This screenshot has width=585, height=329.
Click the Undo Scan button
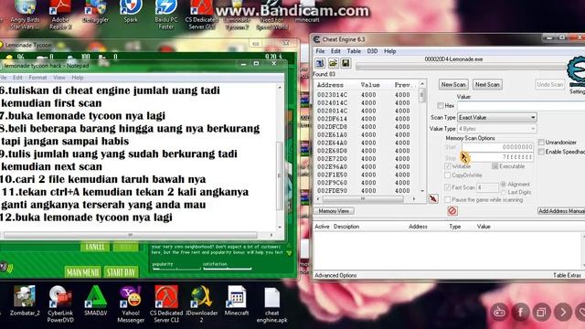coord(549,85)
